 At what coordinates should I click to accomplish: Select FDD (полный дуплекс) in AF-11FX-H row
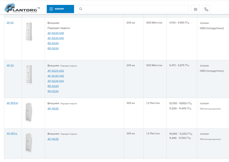point(210,109)
